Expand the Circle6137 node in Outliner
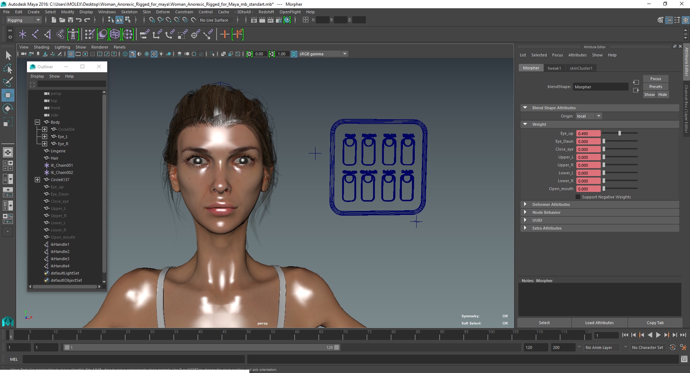The width and height of the screenshot is (690, 373). 37,180
